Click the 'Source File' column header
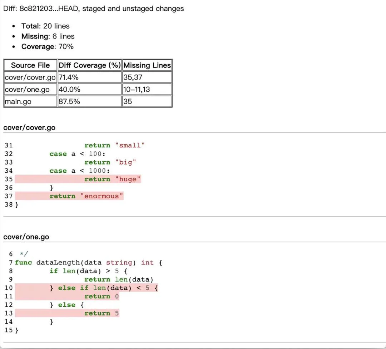The height and width of the screenshot is (349, 386). coord(30,65)
